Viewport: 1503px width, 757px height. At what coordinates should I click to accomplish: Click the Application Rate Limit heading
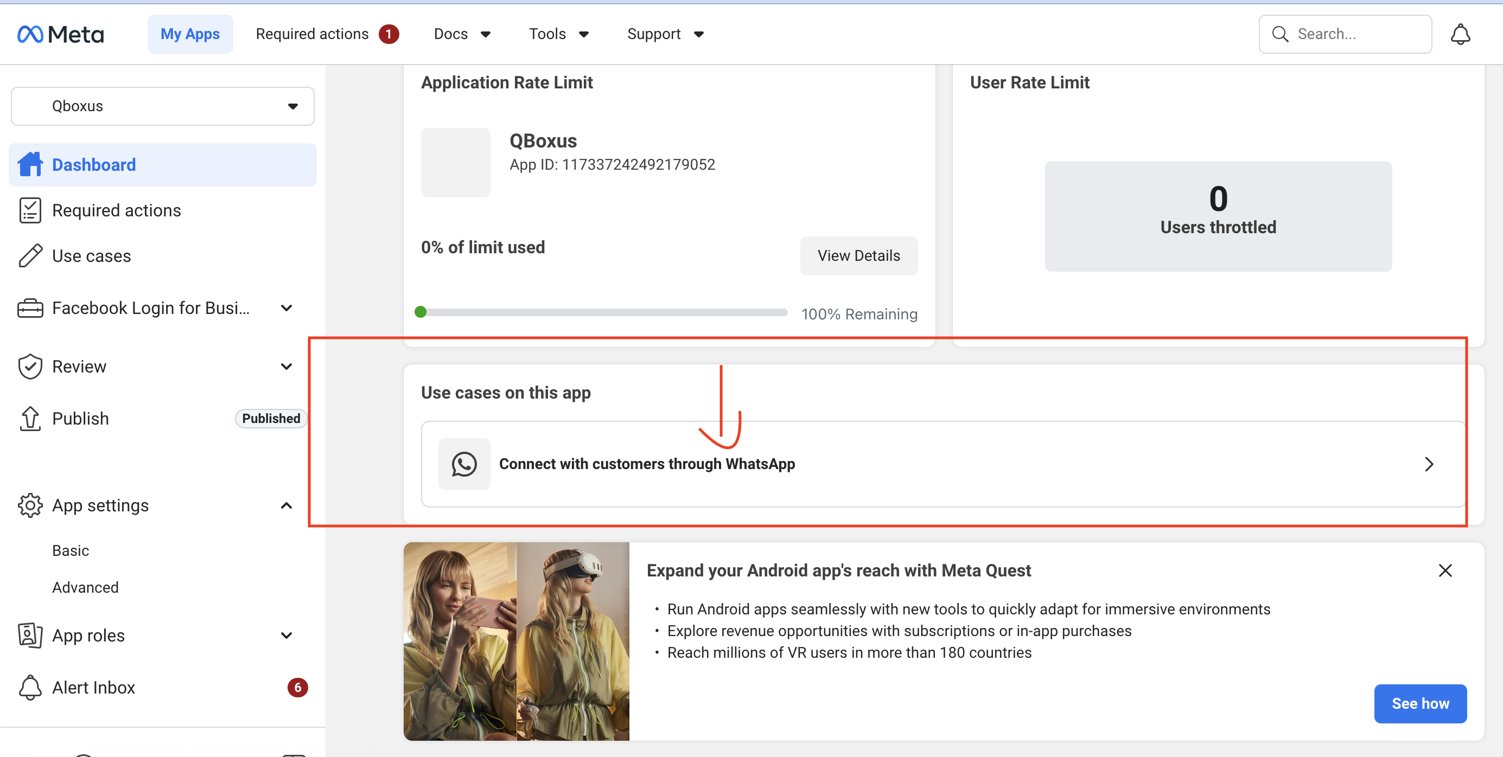[507, 83]
